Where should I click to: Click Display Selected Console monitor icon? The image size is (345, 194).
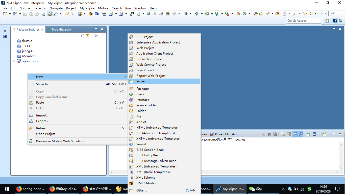coord(314,134)
